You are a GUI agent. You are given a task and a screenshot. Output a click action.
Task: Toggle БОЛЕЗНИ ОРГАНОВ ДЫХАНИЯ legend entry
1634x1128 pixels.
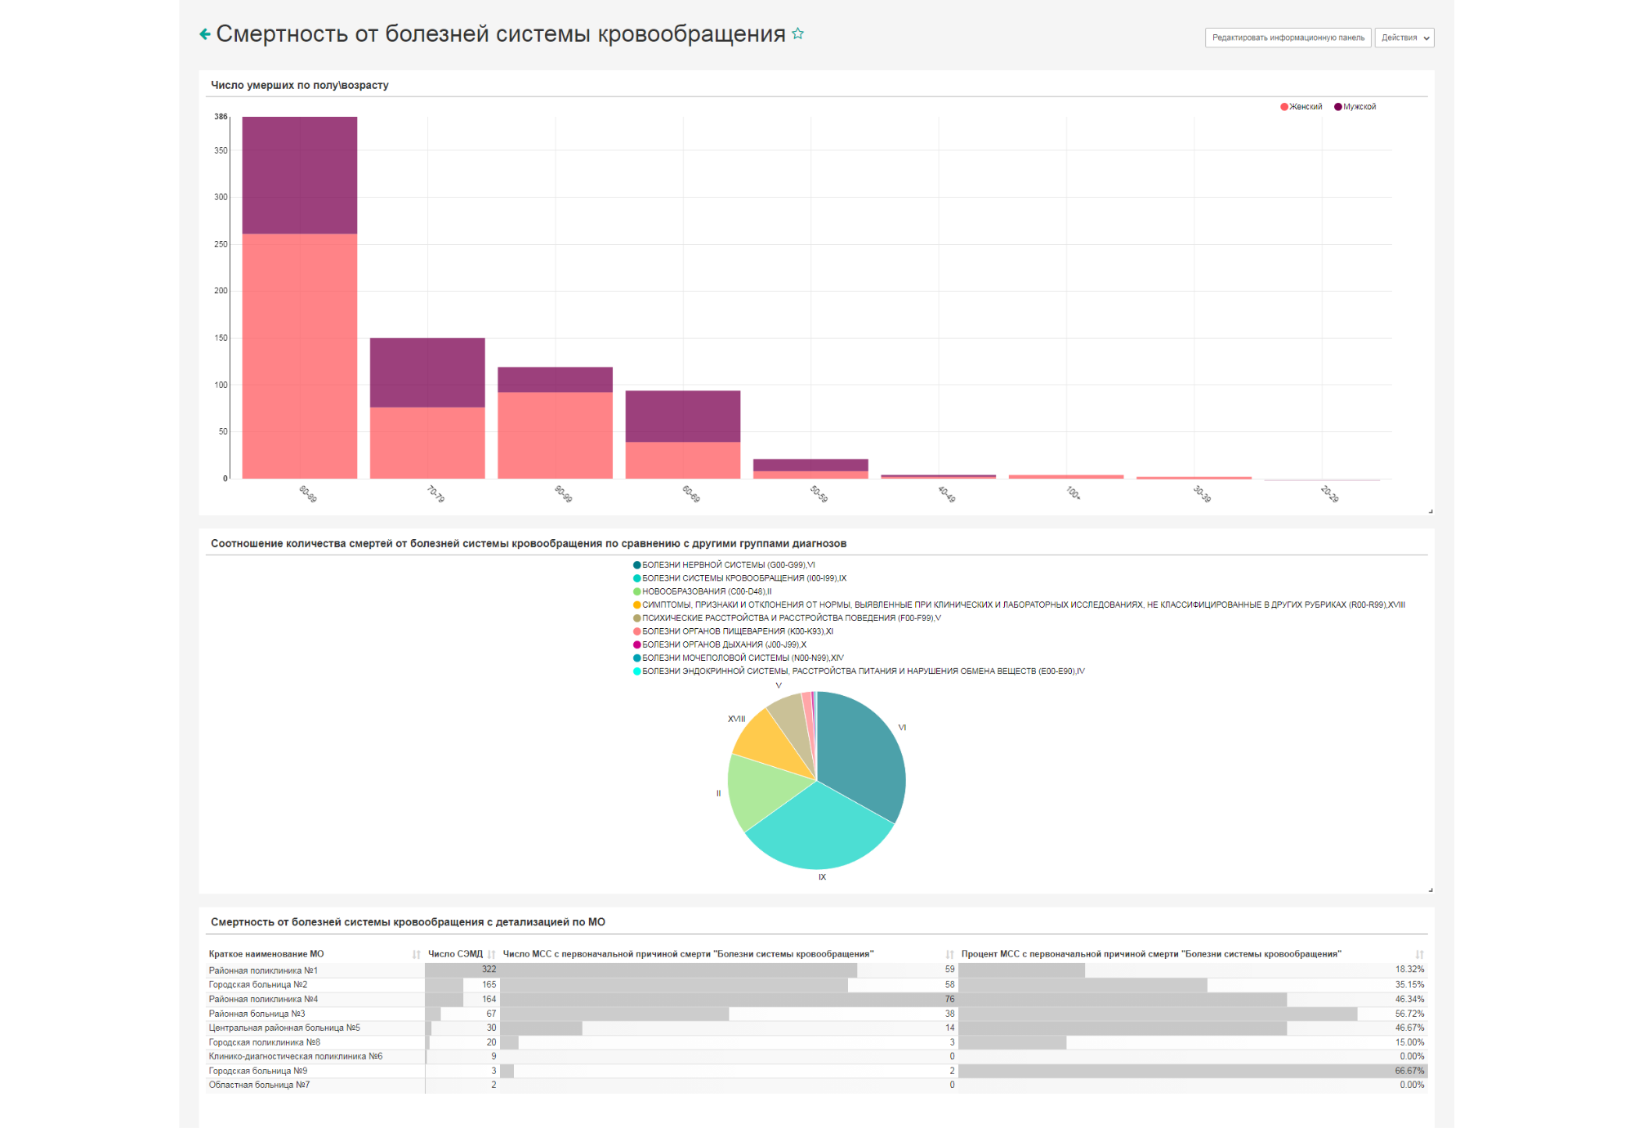720,644
